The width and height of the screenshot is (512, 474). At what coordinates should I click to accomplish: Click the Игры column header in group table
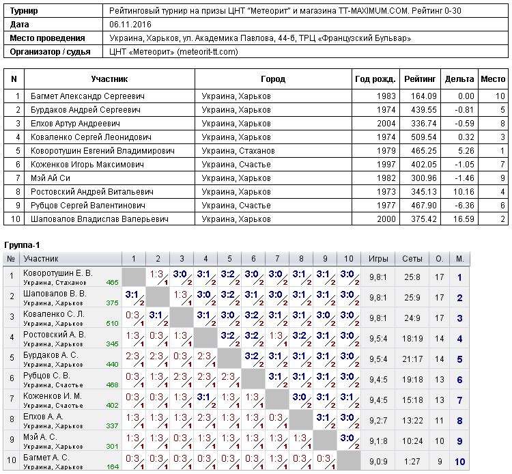point(378,259)
